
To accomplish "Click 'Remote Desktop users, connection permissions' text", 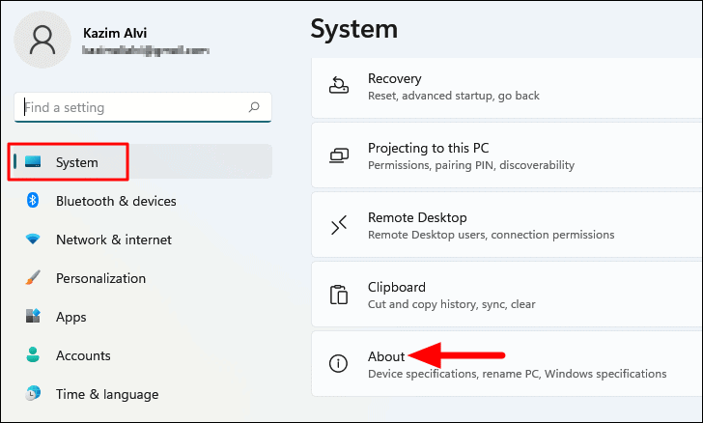I will pyautogui.click(x=491, y=235).
